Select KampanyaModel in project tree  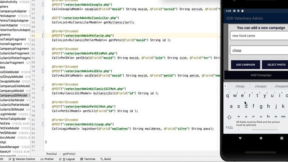point(12,91)
